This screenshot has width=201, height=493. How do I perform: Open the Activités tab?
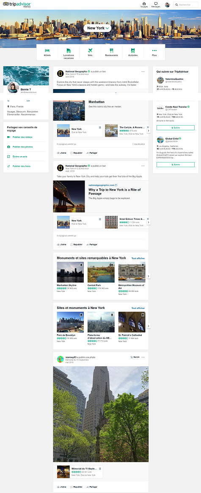coord(132,52)
